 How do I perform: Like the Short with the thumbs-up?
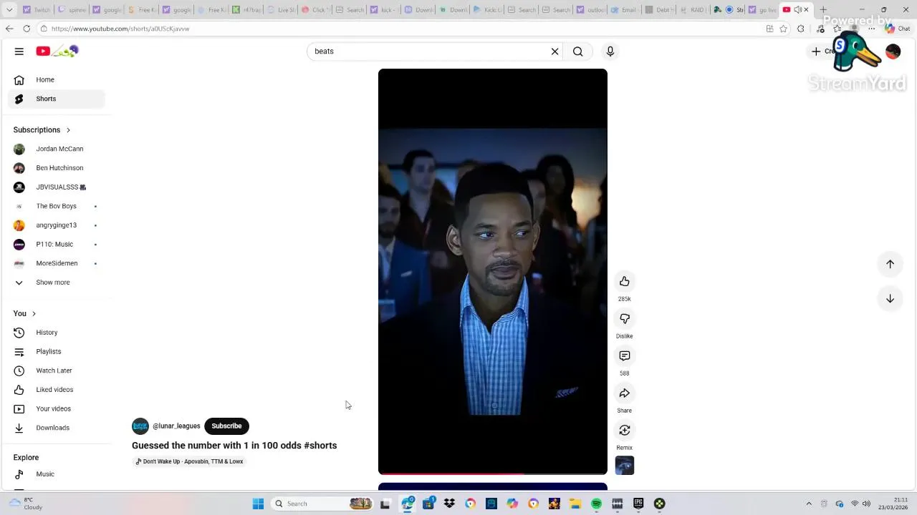[625, 281]
